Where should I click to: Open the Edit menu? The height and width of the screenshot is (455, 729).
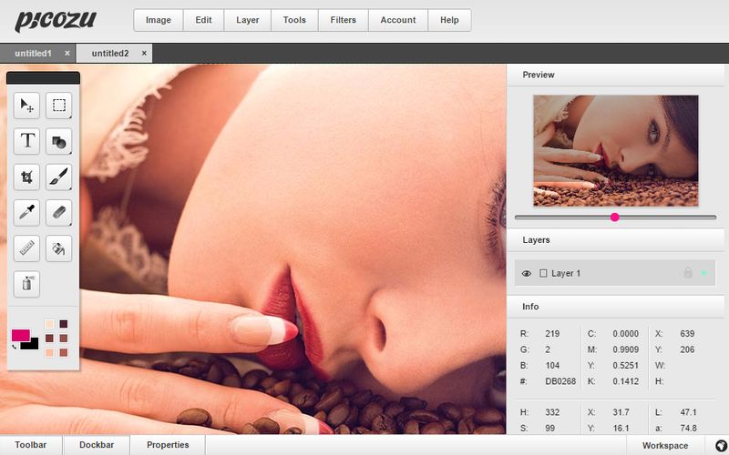(203, 20)
